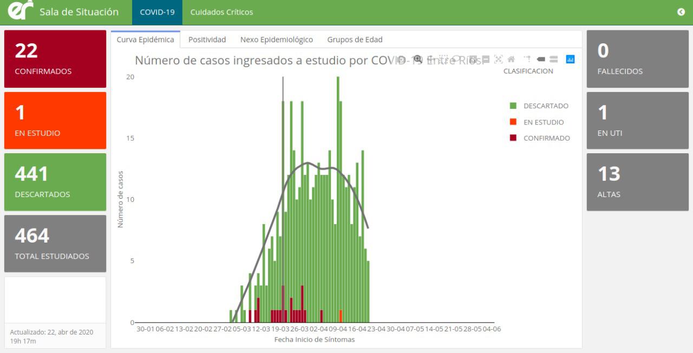The height and width of the screenshot is (353, 693).
Task: Click the Sala de Situación header link
Action: [79, 12]
